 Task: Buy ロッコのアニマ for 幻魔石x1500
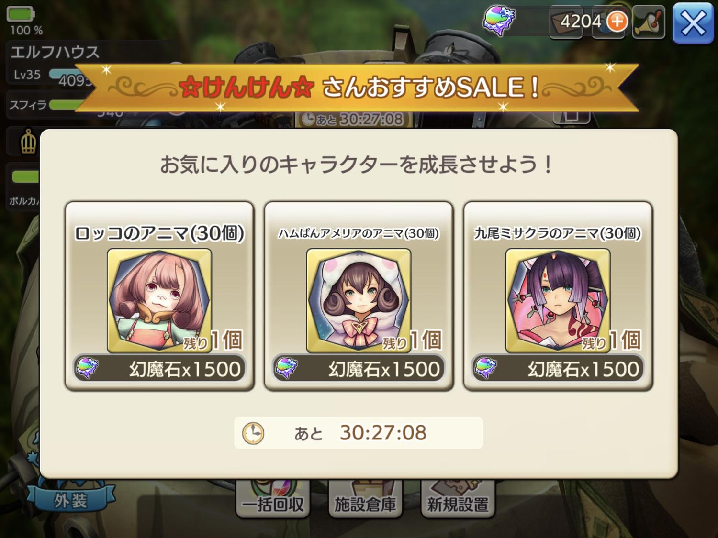[x=159, y=369]
